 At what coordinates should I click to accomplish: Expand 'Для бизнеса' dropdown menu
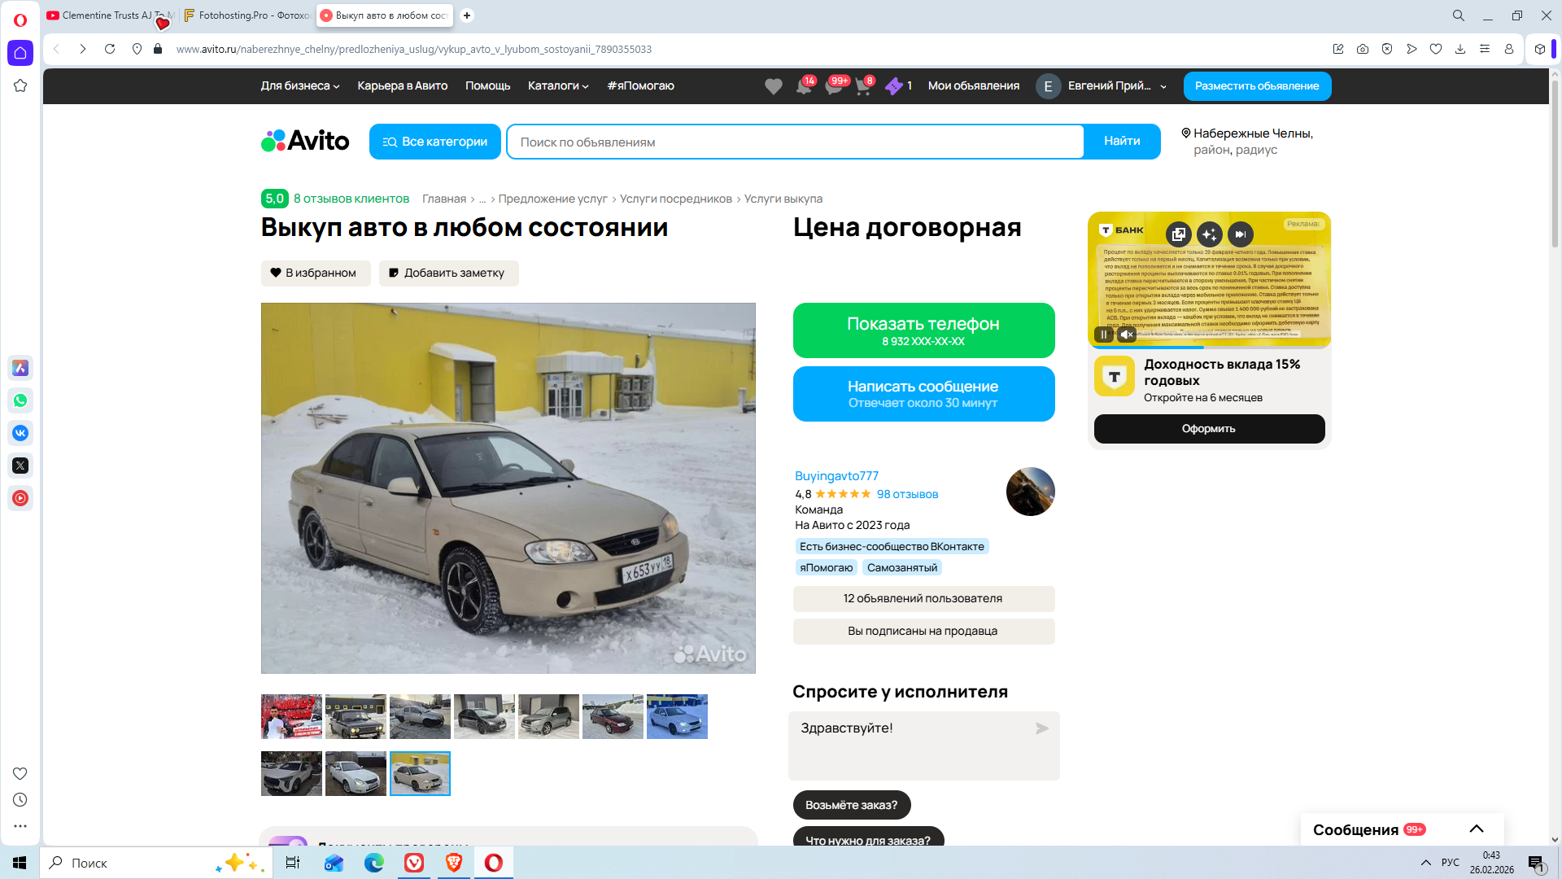point(299,85)
